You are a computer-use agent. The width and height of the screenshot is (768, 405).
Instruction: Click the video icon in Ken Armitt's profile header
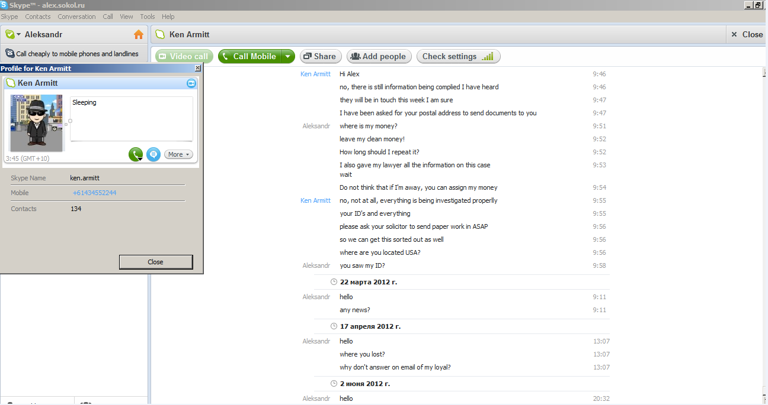191,83
